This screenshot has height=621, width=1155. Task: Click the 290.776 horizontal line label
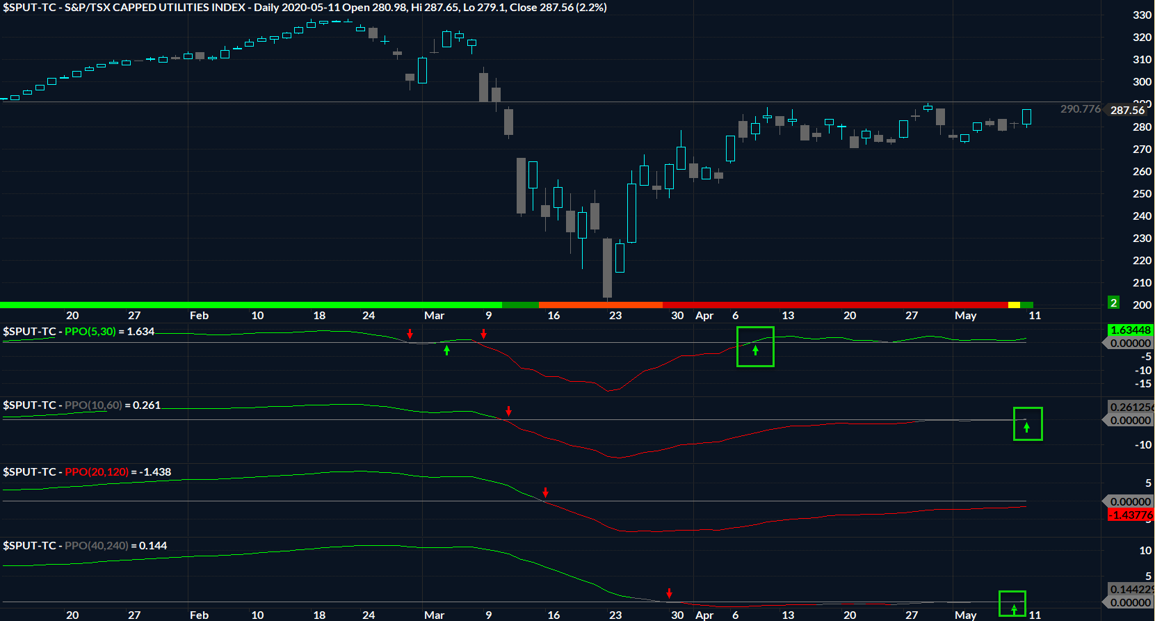[1080, 109]
